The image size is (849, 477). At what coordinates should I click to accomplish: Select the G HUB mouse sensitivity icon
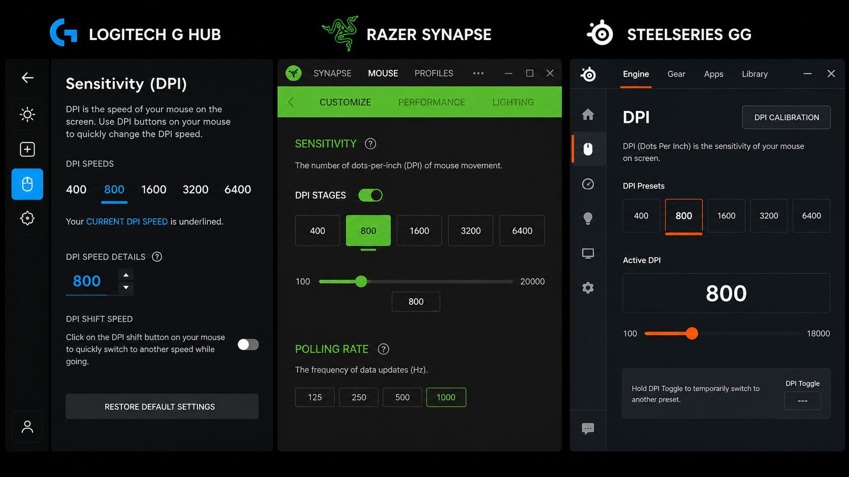pos(27,184)
